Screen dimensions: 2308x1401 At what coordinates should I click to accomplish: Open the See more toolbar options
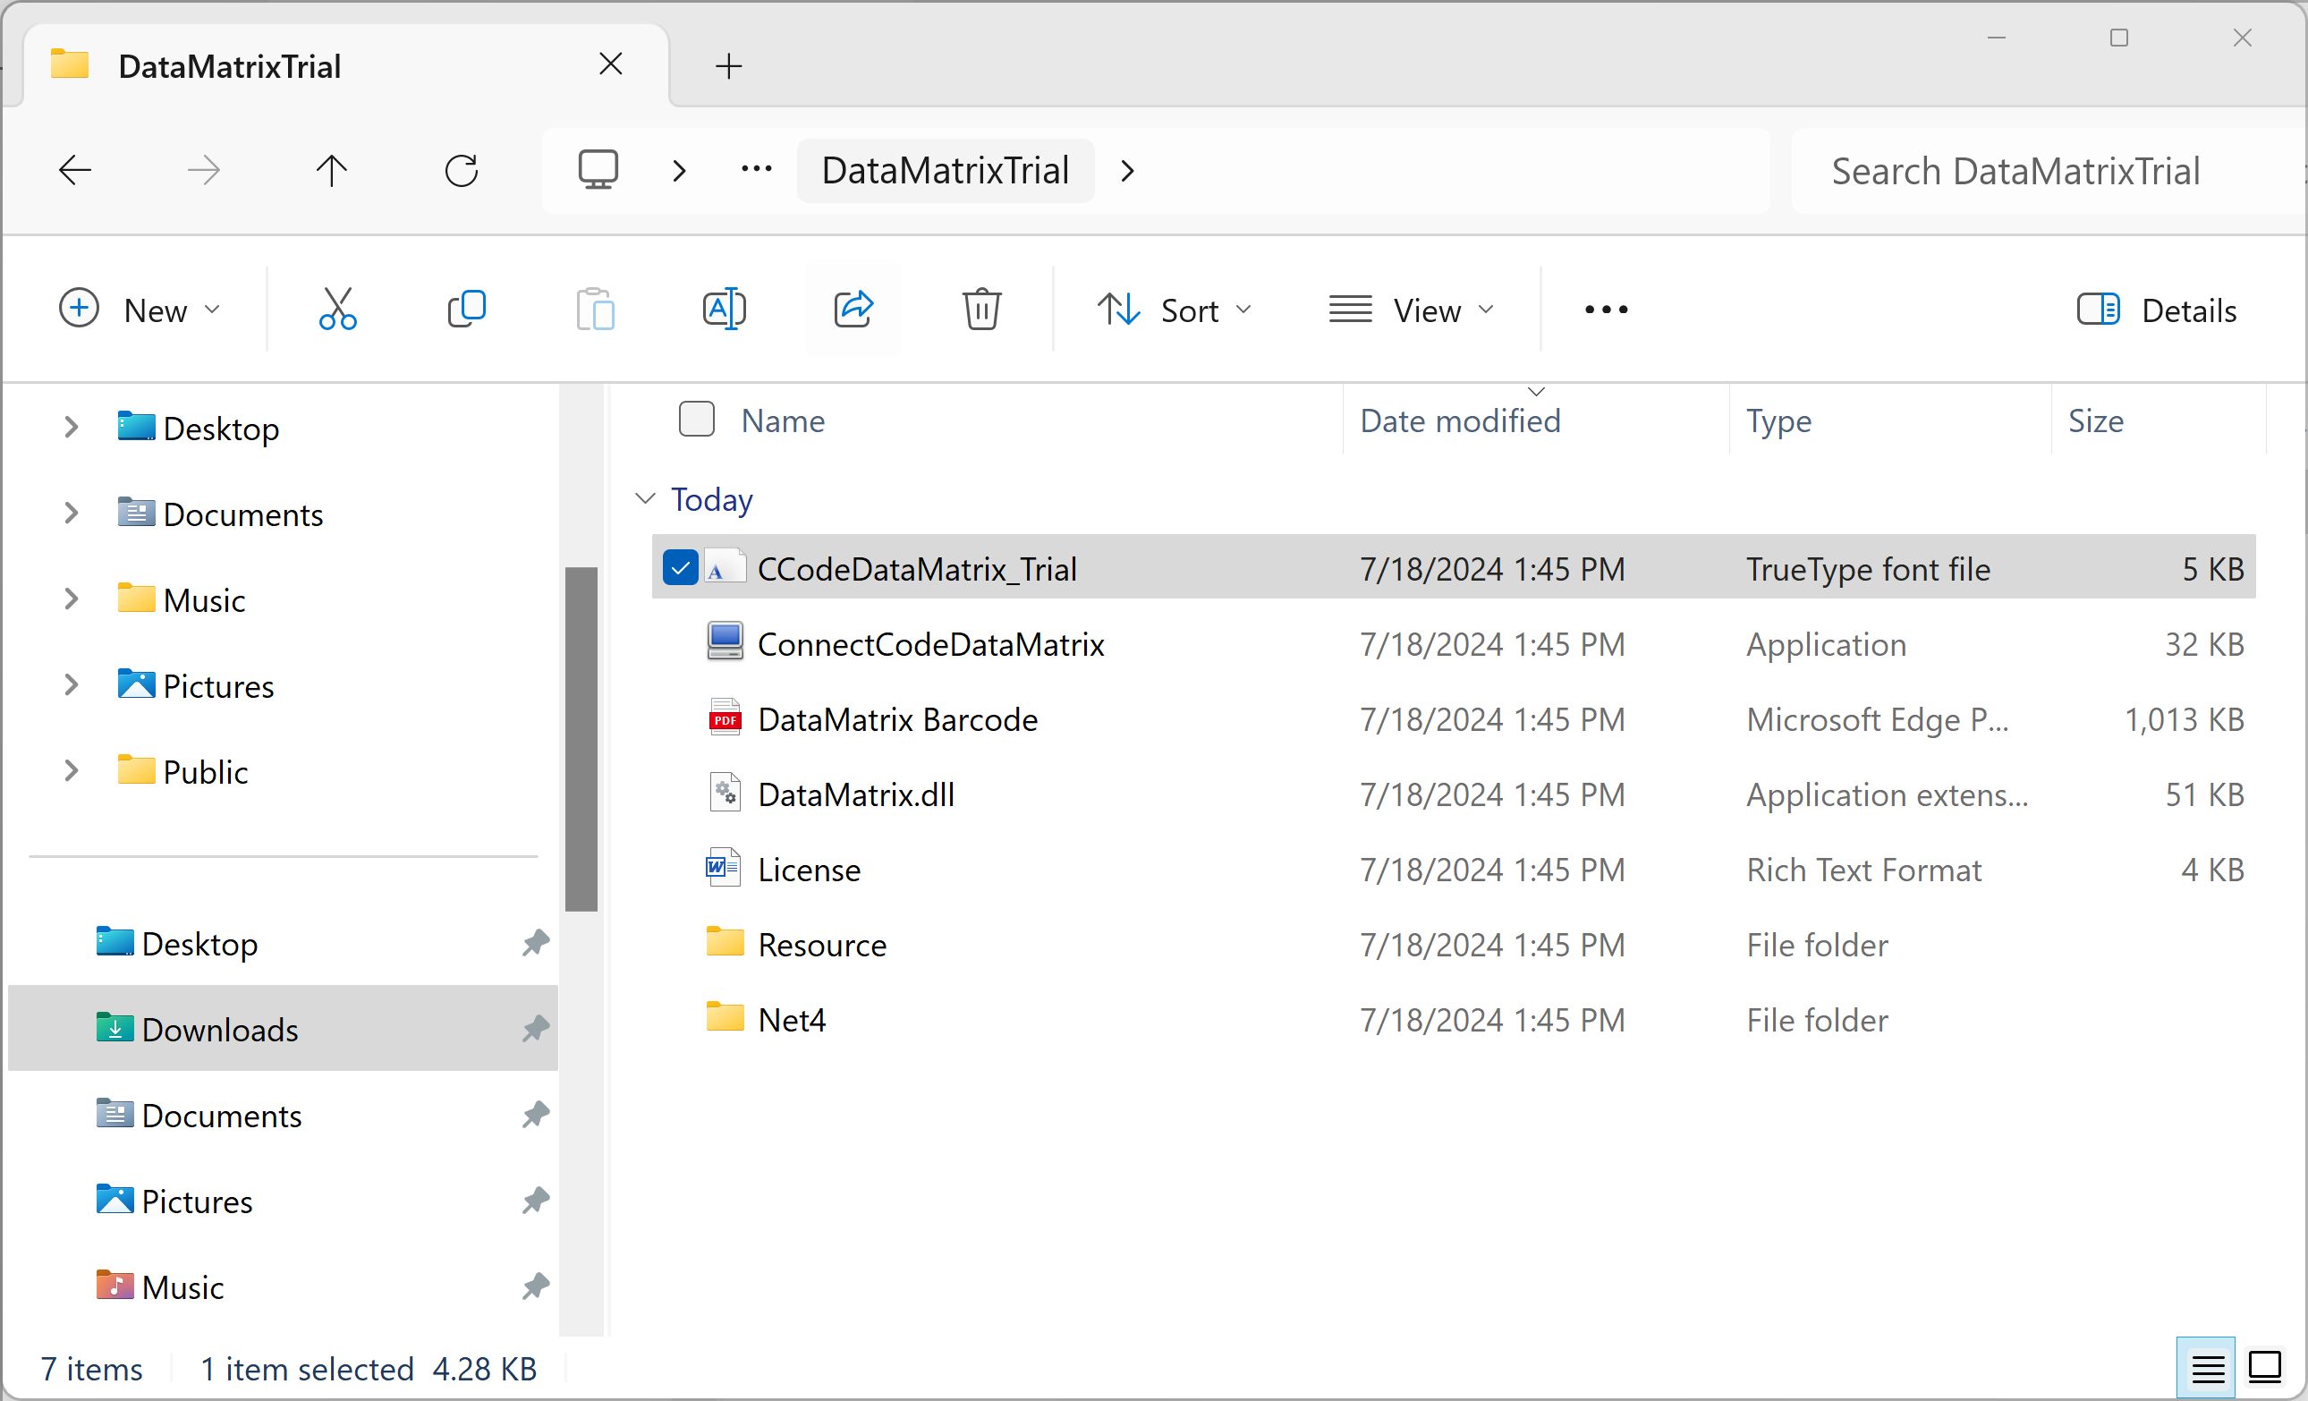(1607, 310)
